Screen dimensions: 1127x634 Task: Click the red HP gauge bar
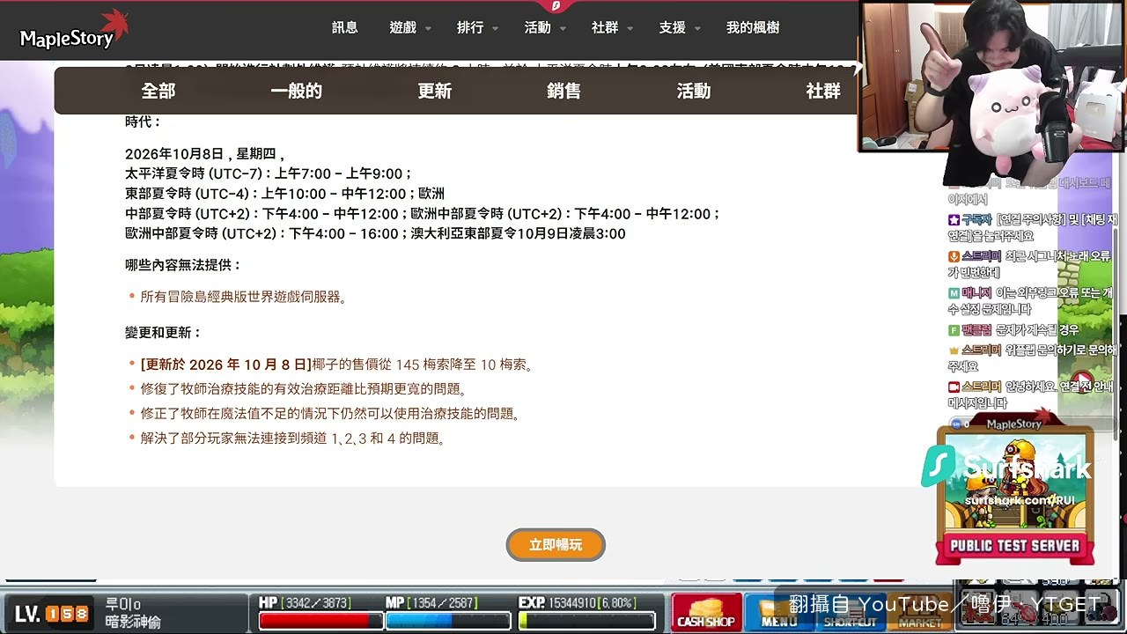pos(320,621)
